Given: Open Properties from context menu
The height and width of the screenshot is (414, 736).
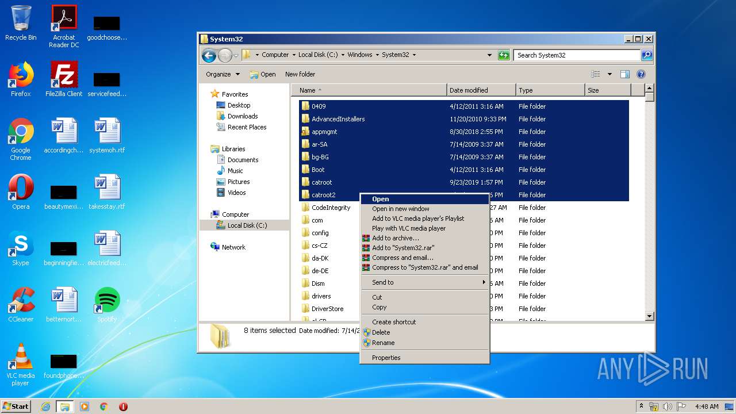Looking at the screenshot, I should (424, 358).
